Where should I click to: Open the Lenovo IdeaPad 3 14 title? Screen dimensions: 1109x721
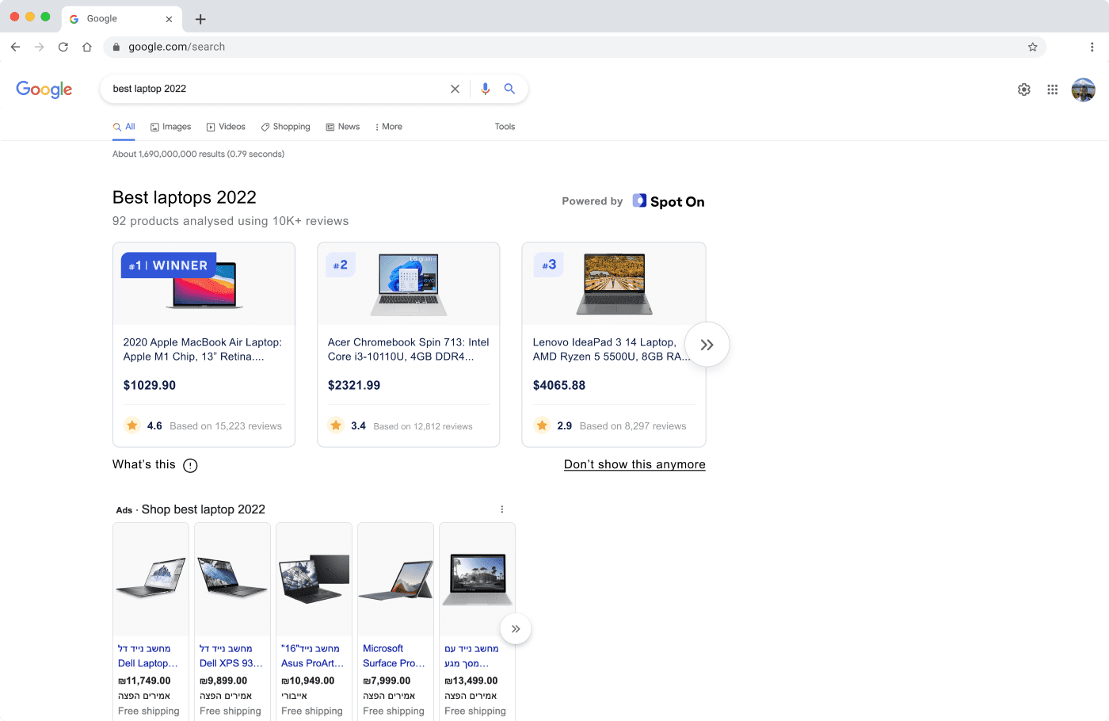pyautogui.click(x=612, y=349)
